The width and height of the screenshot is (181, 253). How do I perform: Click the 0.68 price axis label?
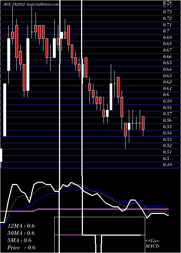pos(167,44)
